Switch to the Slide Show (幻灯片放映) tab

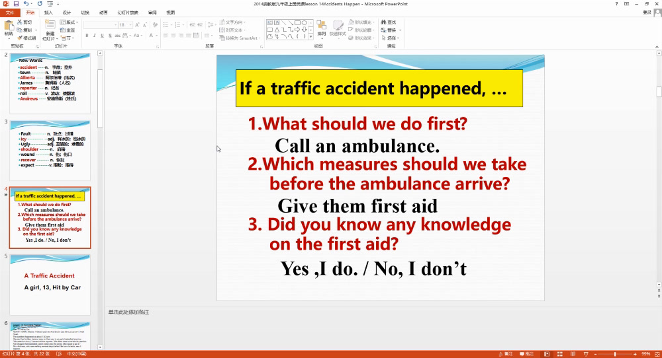(x=129, y=13)
